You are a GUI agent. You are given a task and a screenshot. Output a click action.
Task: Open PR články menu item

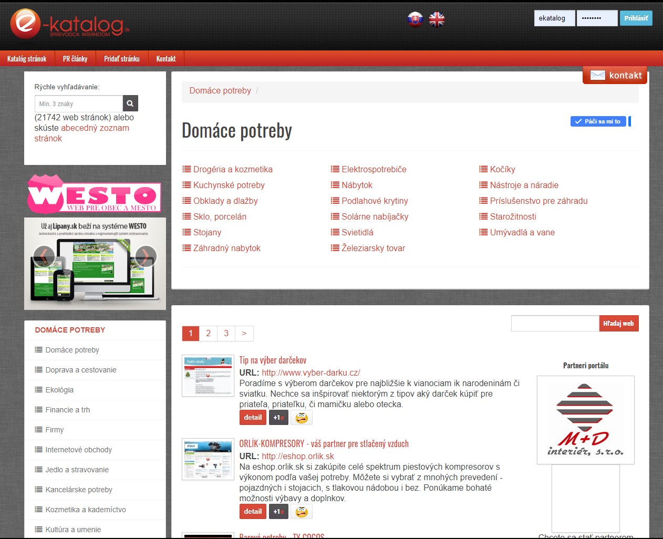click(x=75, y=59)
